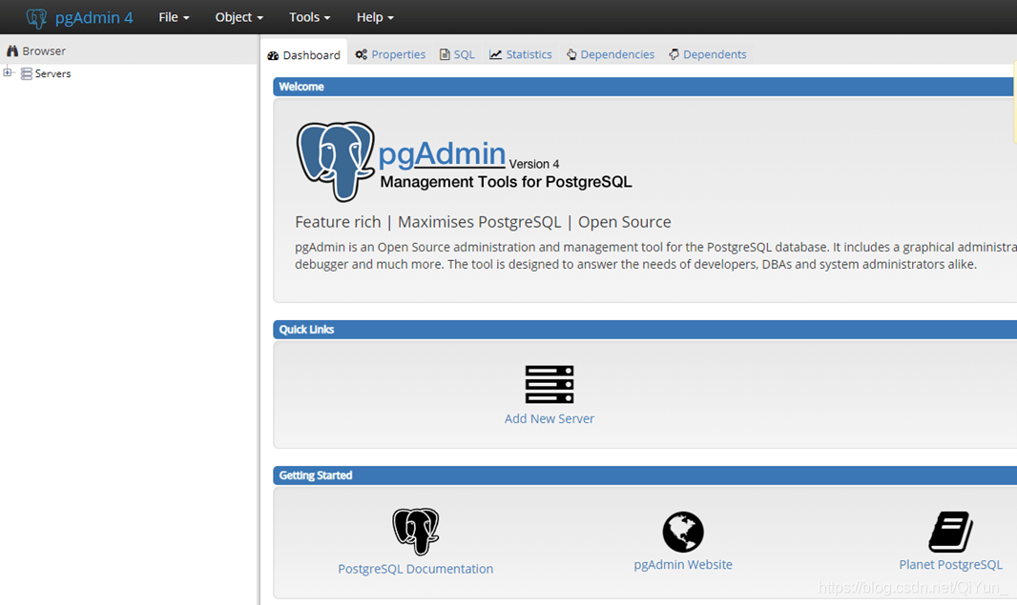This screenshot has width=1017, height=605.
Task: Open the Tools dropdown menu
Action: pyautogui.click(x=307, y=16)
